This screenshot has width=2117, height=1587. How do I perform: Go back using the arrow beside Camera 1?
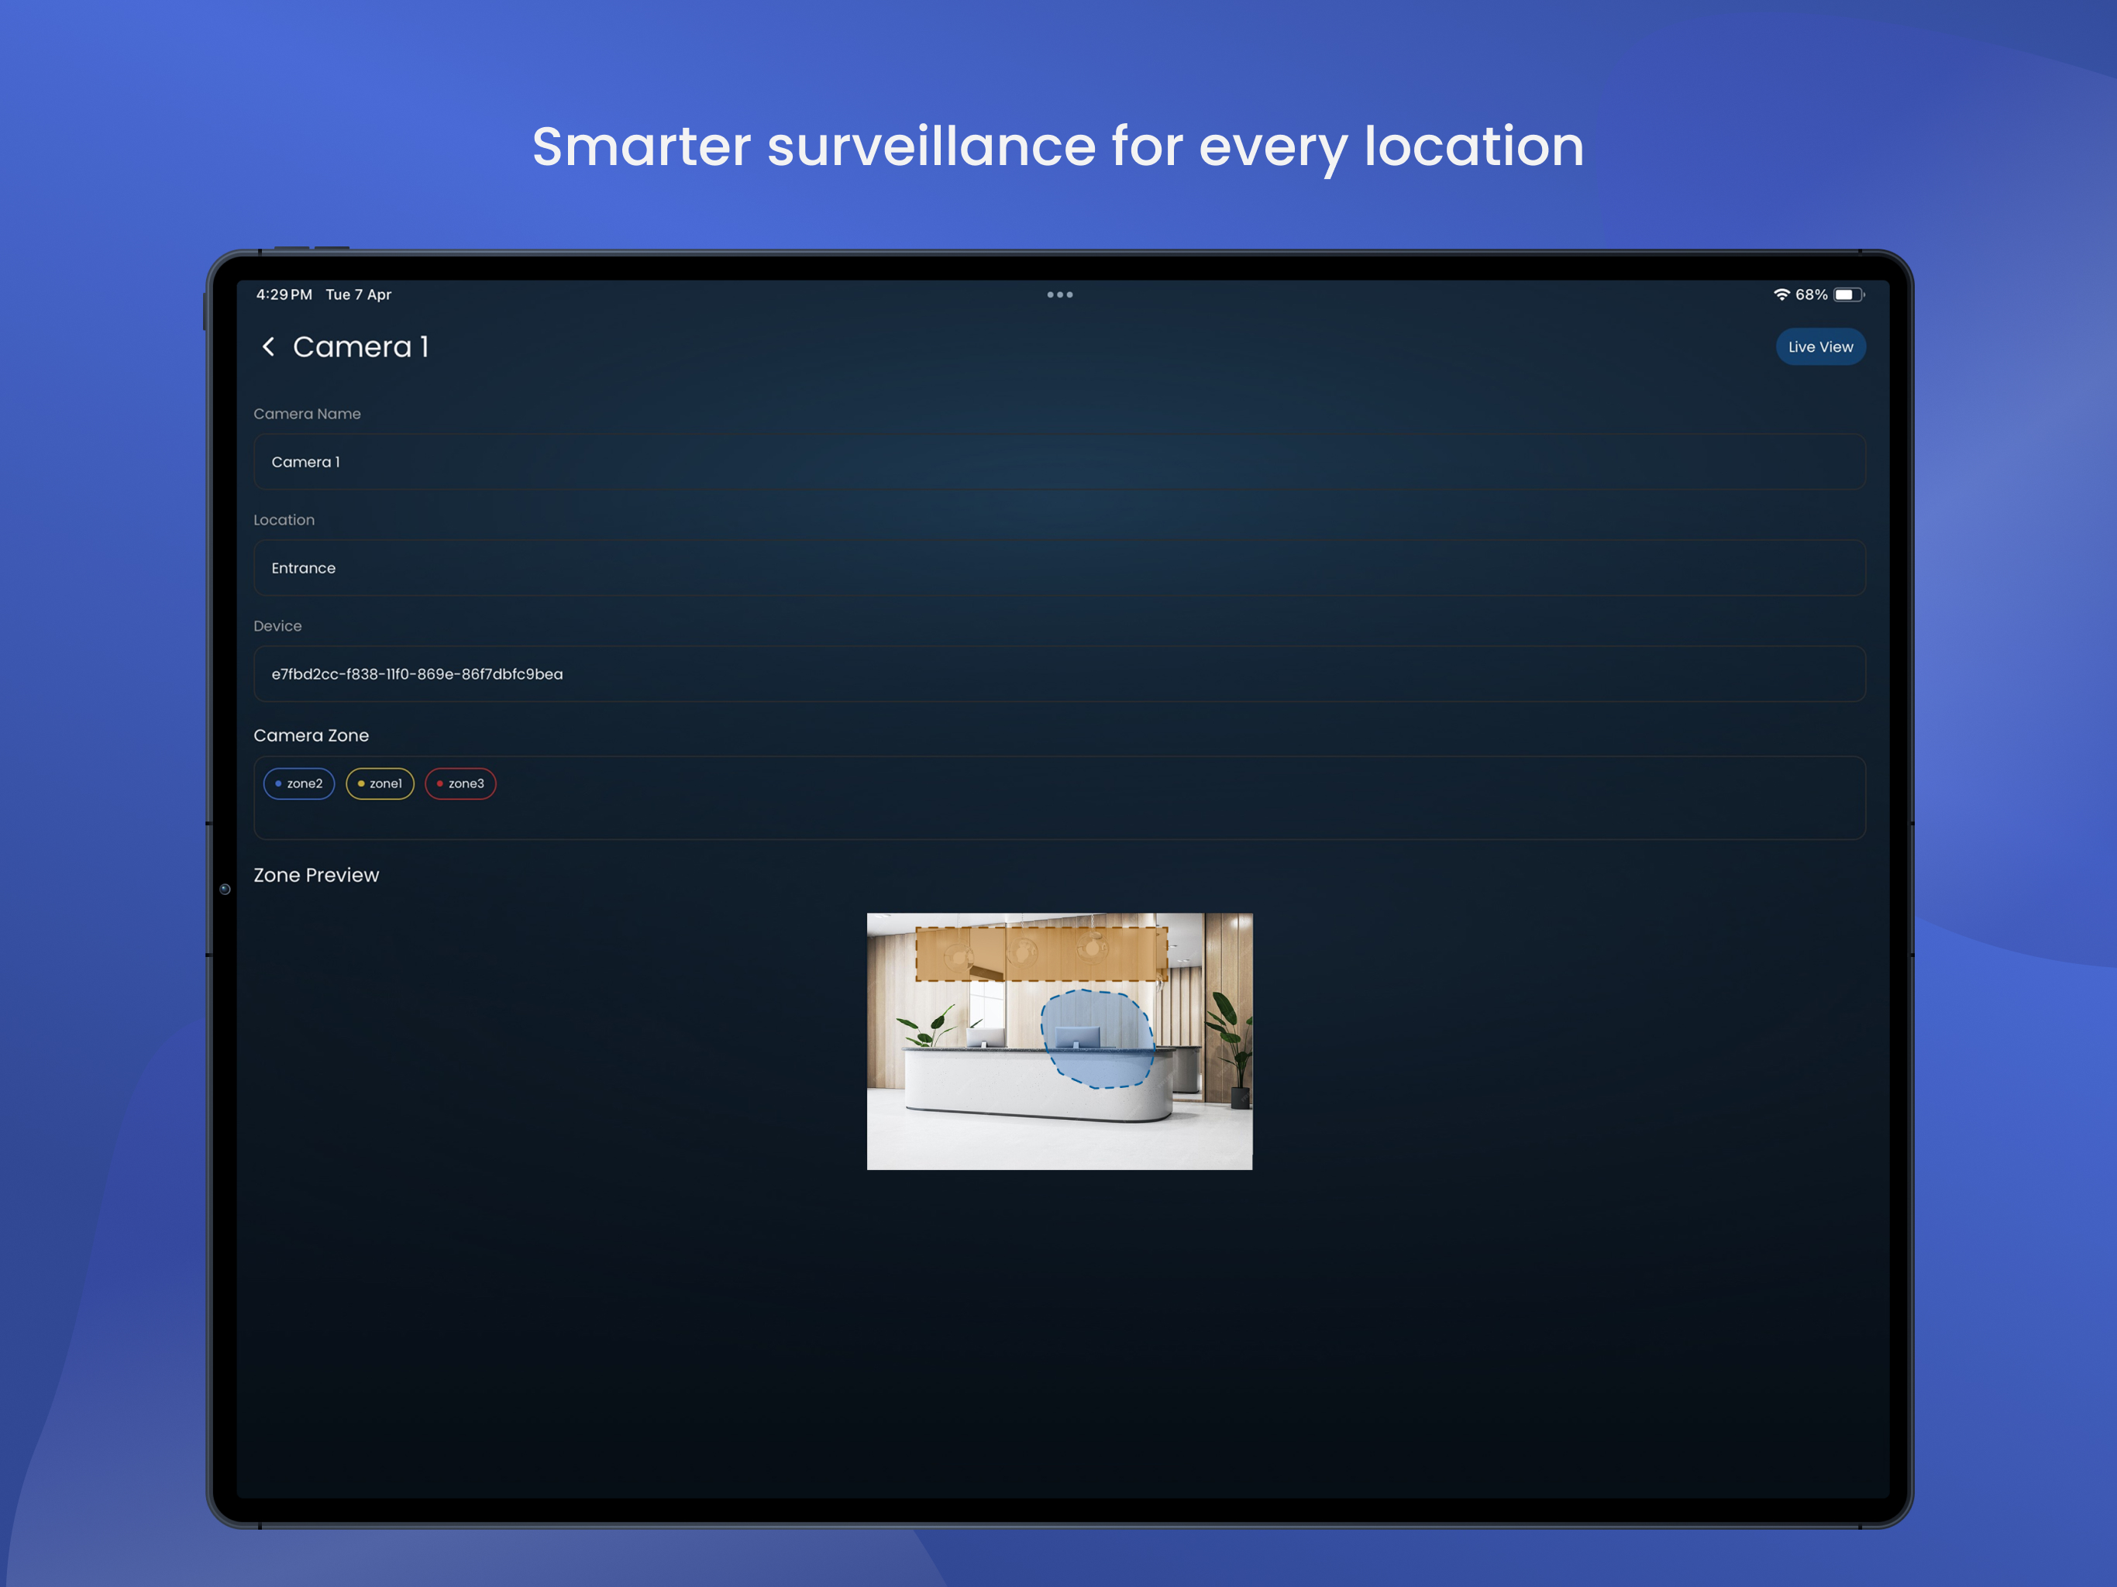coord(269,346)
